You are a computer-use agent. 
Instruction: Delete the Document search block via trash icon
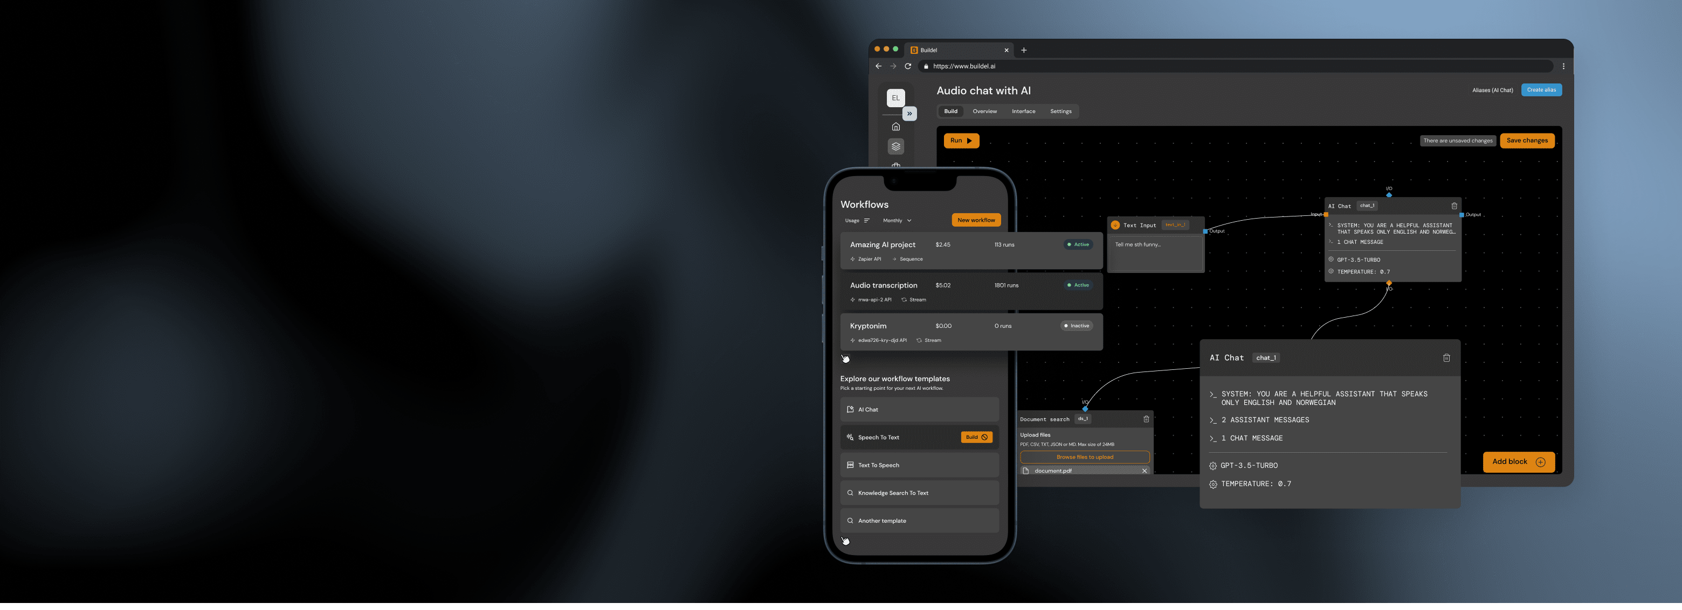(x=1146, y=419)
